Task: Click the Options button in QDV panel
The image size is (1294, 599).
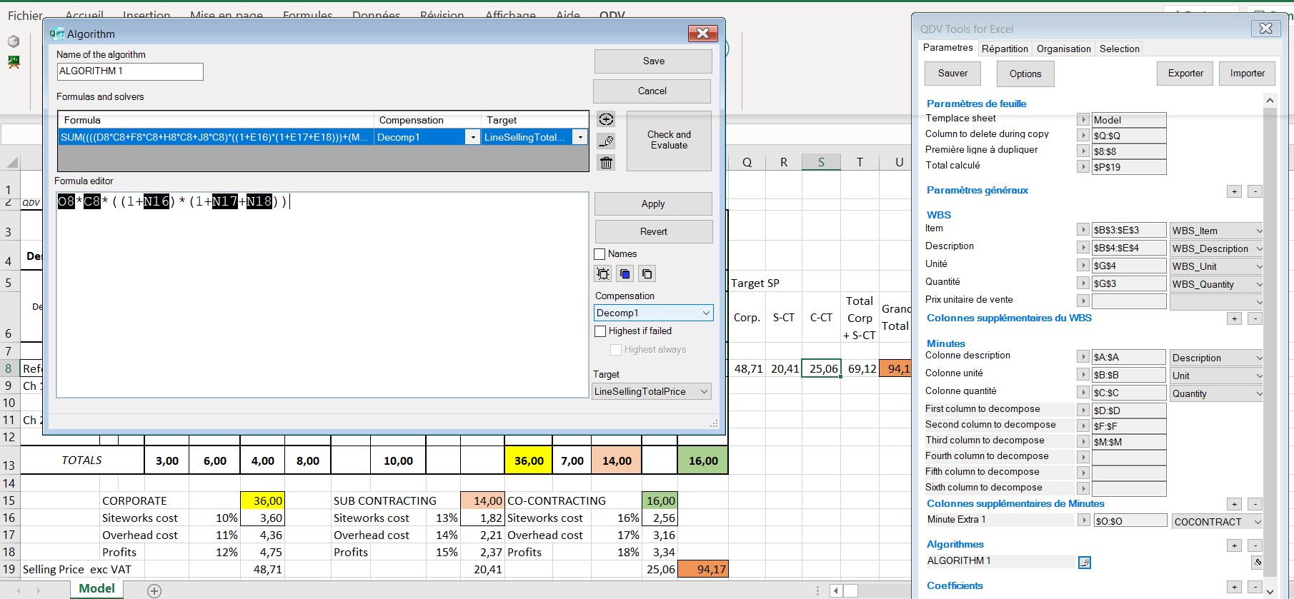Action: coord(1025,74)
